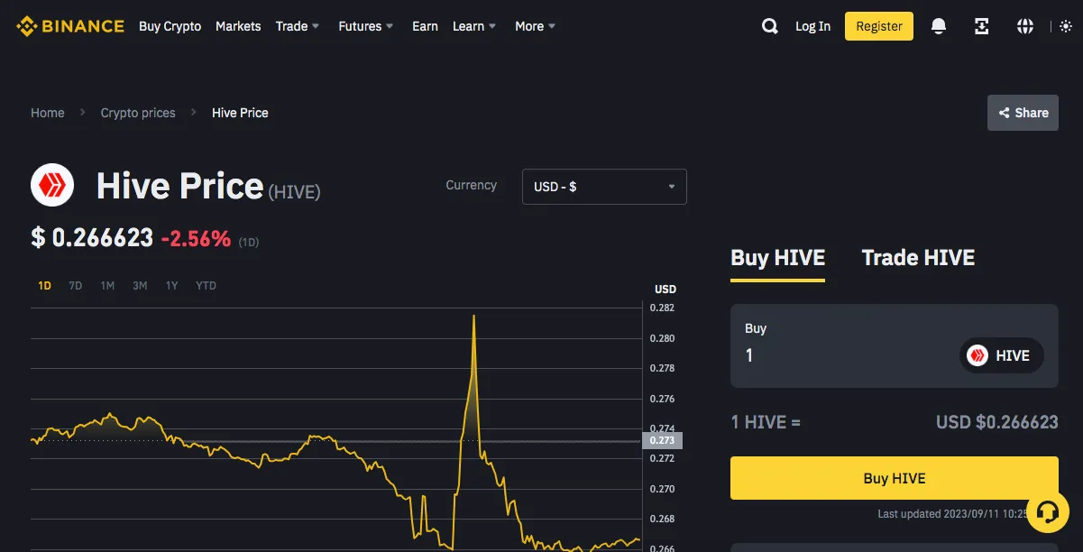The width and height of the screenshot is (1083, 552).
Task: Go to Home breadcrumb
Action: (x=48, y=113)
